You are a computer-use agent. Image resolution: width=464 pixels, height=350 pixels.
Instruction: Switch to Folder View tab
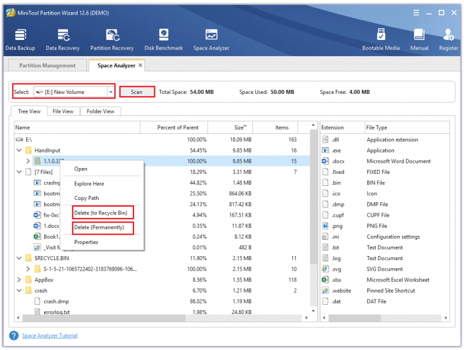[100, 111]
